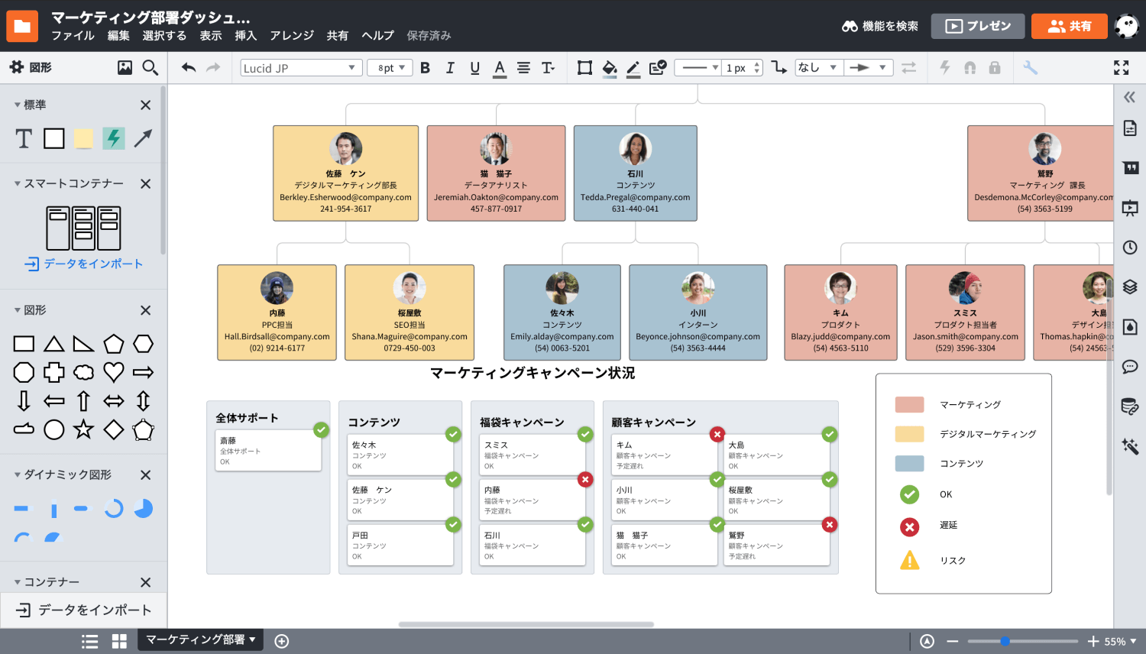Select the text tool in standard shapes
The width and height of the screenshot is (1146, 654).
[24, 138]
